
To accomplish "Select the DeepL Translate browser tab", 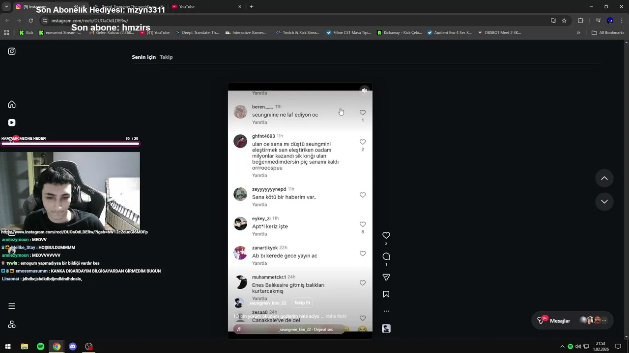I will [x=129, y=7].
